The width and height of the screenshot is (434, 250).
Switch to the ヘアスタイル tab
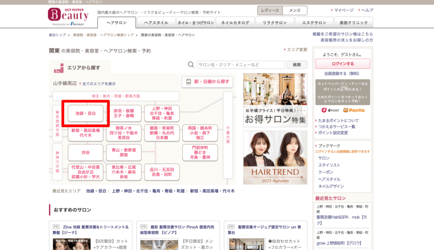156,22
